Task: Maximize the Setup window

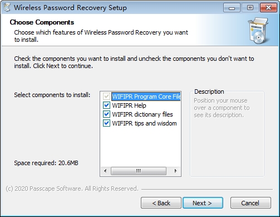Action: [250, 8]
